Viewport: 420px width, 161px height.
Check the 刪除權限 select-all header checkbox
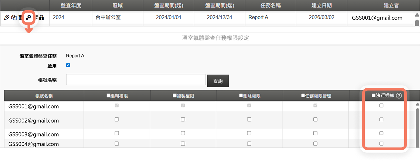pos(241,95)
